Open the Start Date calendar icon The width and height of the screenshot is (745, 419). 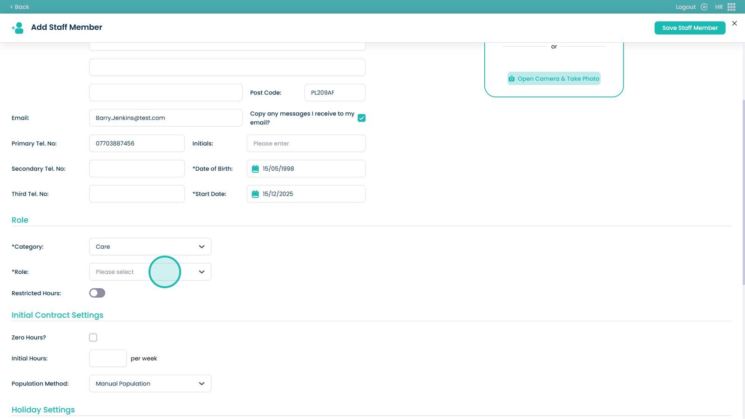pyautogui.click(x=255, y=194)
